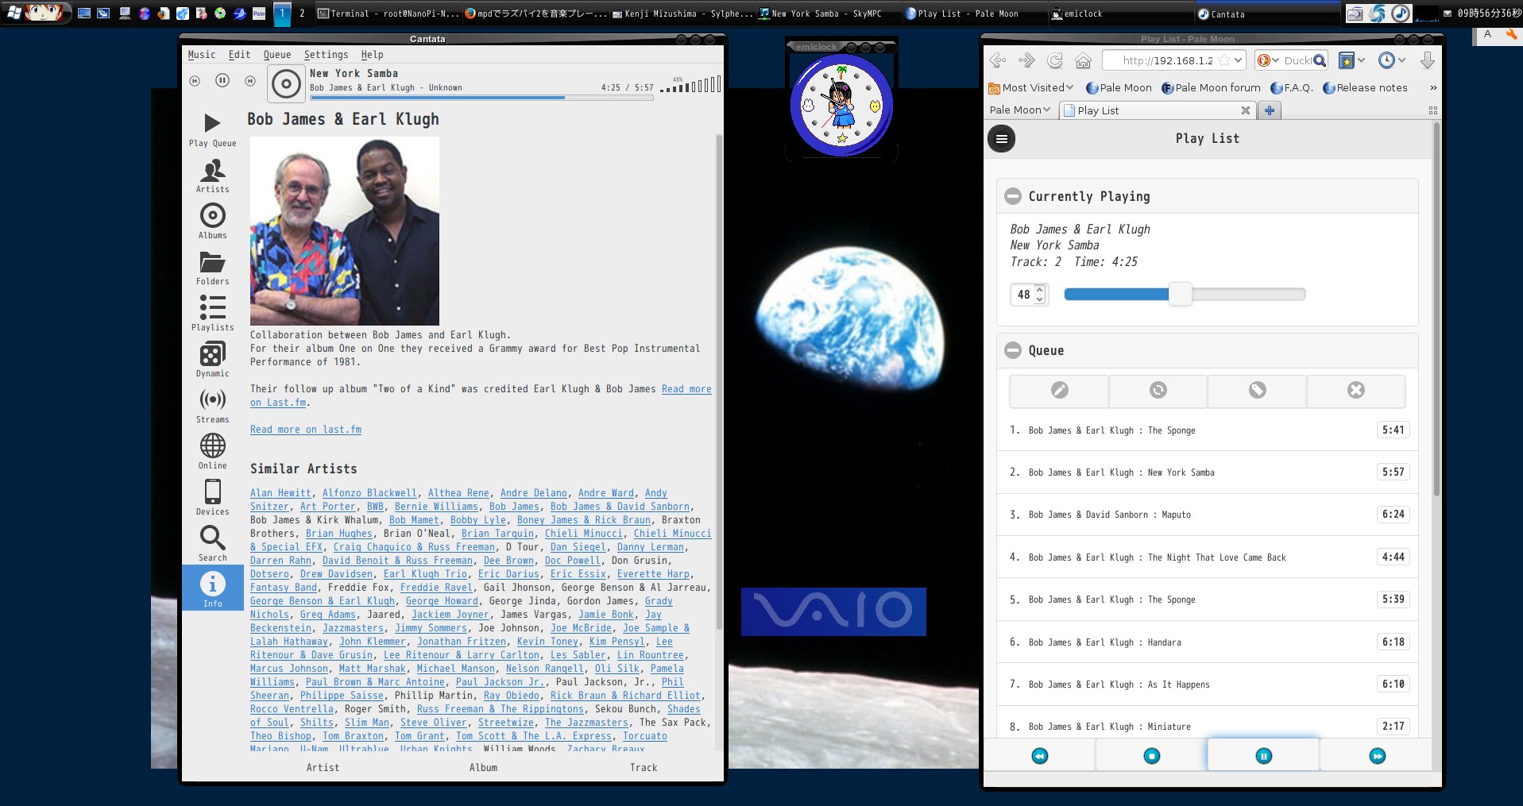Open the Pale Moon menu dropdown

pyautogui.click(x=1019, y=110)
